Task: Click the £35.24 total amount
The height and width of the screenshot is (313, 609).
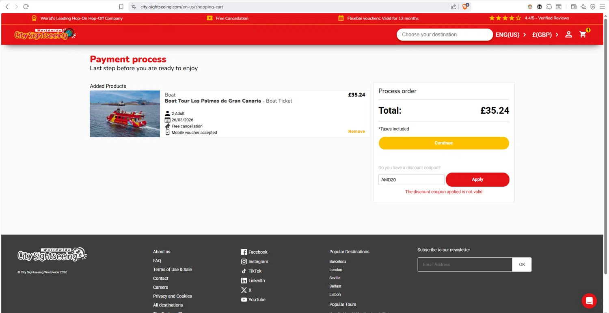Action: point(495,110)
